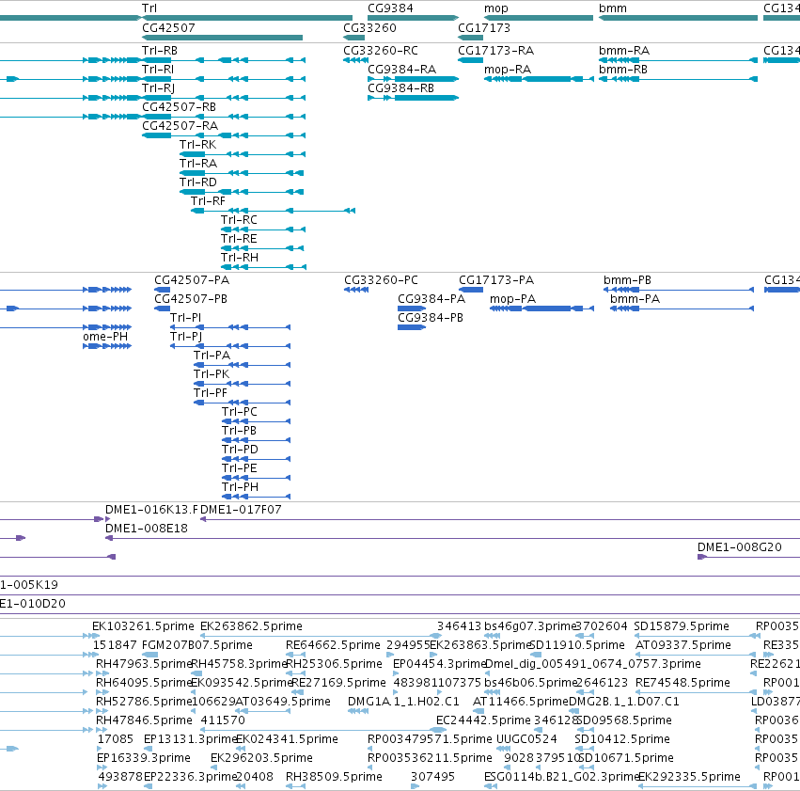800x791 pixels.
Task: Click protein Trl-PD
Action: click(240, 450)
